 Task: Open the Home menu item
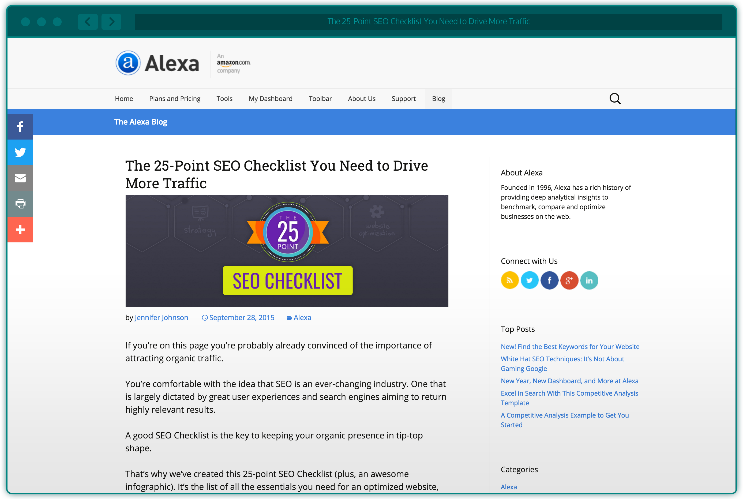coord(124,99)
